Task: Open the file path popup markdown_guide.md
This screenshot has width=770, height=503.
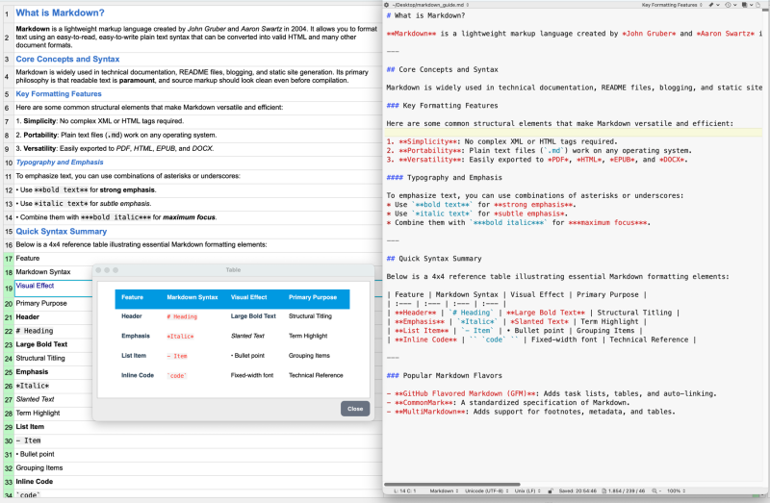Action: point(430,5)
